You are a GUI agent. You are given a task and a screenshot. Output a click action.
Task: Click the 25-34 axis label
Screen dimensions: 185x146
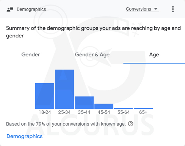pyautogui.click(x=64, y=112)
